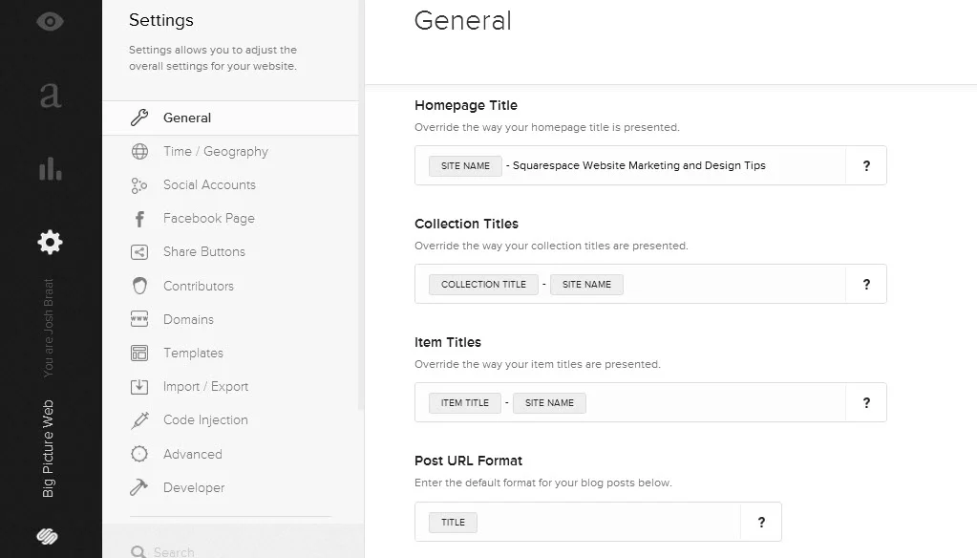977x558 pixels.
Task: Click the question mark beside Post URL Format
Action: point(760,522)
